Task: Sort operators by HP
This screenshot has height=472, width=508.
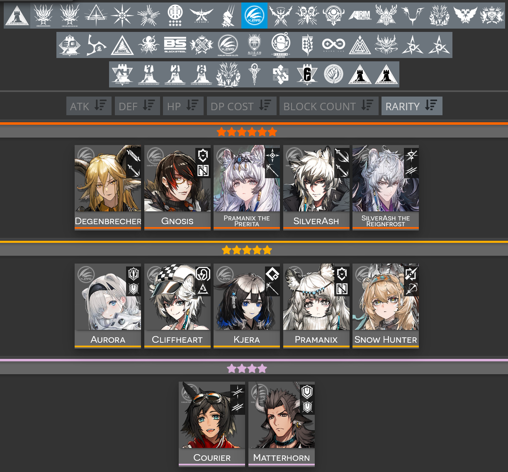Action: [183, 106]
